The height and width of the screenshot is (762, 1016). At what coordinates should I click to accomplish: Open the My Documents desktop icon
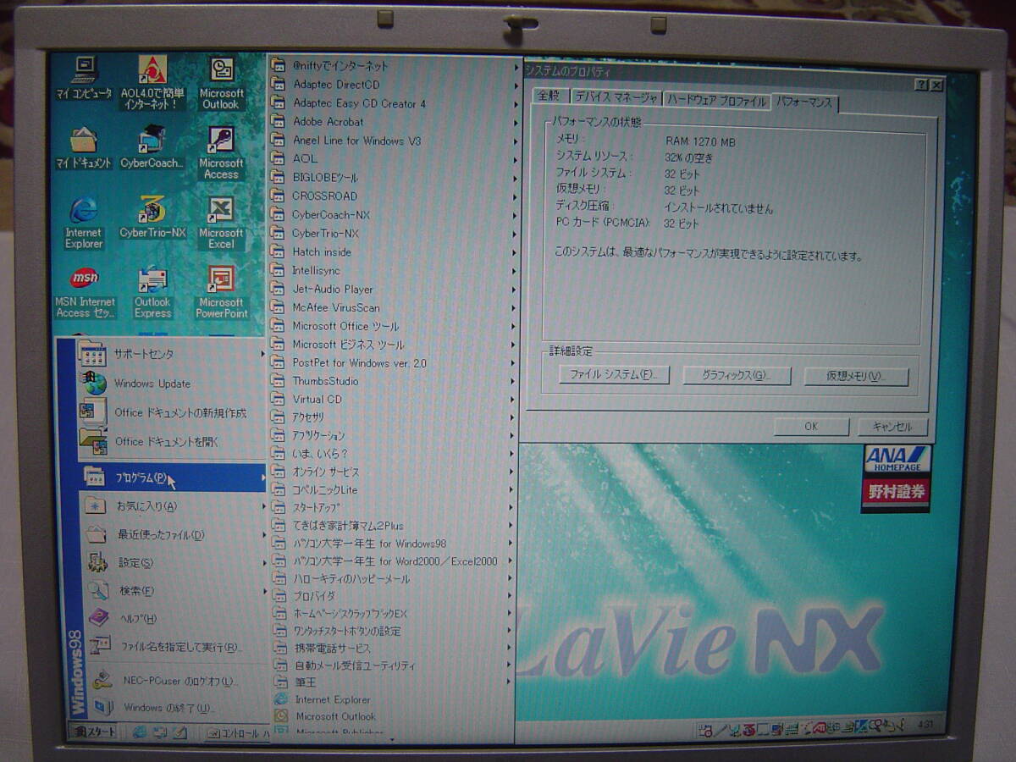tap(84, 149)
